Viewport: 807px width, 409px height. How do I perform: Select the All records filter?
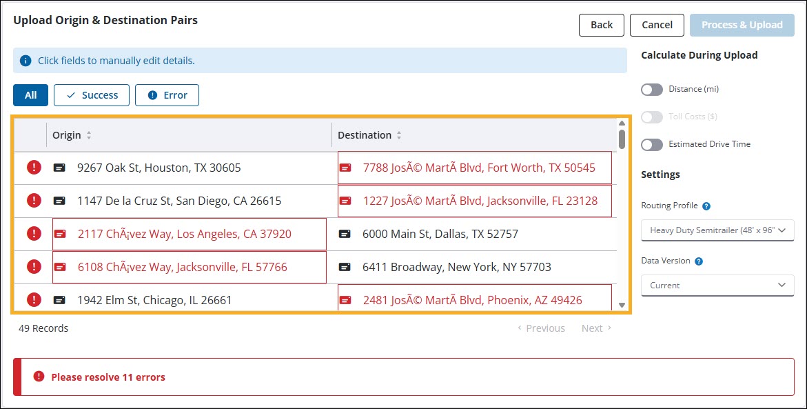tap(30, 95)
